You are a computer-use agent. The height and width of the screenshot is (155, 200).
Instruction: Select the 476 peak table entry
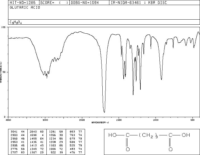coord(72,152)
